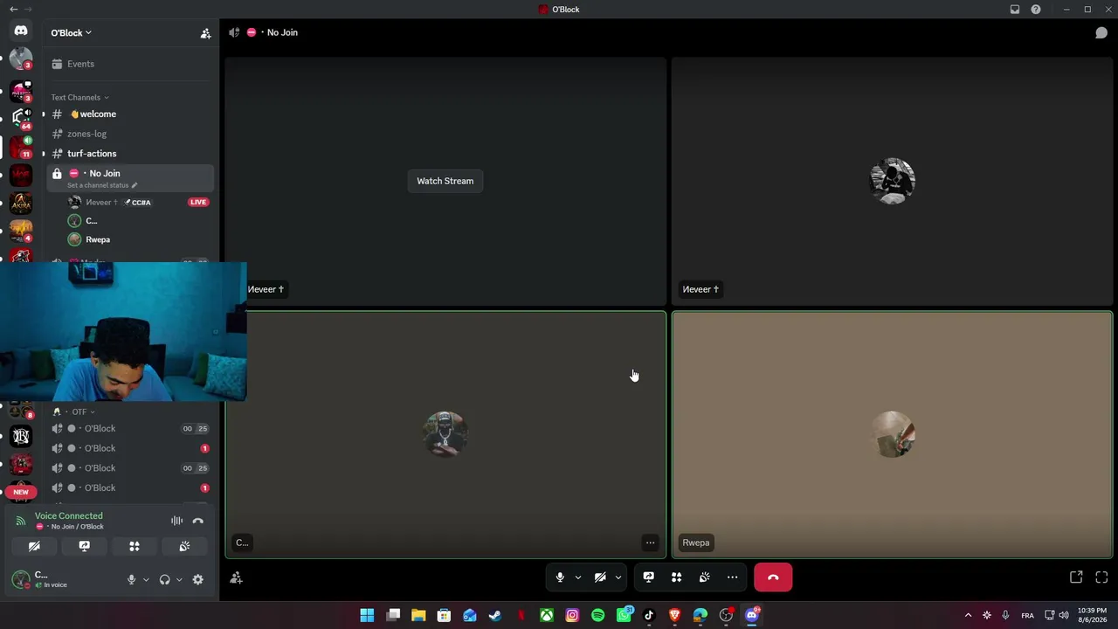
Task: Open your user avatar in bottom panel
Action: click(x=21, y=579)
